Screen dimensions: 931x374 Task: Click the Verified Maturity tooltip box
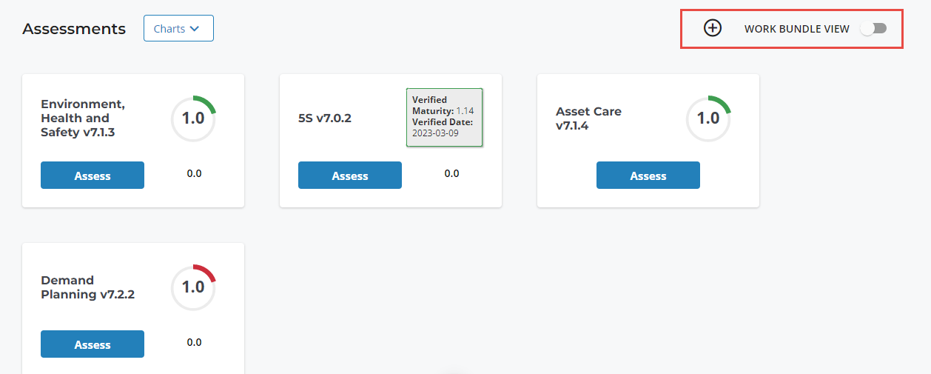pyautogui.click(x=444, y=117)
